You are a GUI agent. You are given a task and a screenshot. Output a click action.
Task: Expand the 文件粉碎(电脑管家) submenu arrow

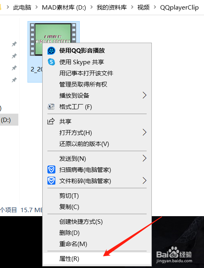[x=144, y=181]
